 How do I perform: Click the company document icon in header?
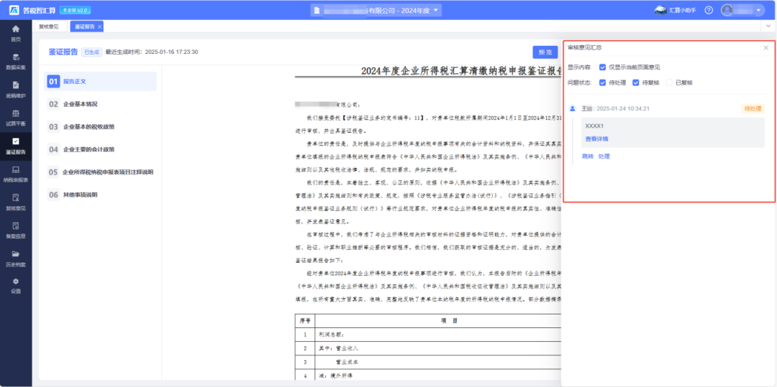(x=317, y=10)
